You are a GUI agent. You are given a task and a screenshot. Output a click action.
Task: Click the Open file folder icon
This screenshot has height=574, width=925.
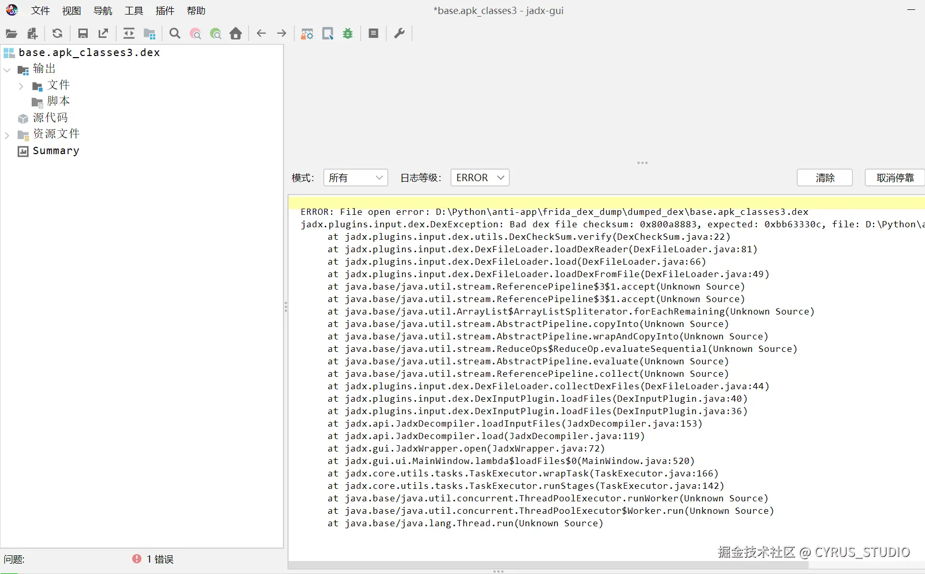(x=11, y=34)
